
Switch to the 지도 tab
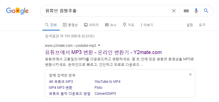coord(129,25)
